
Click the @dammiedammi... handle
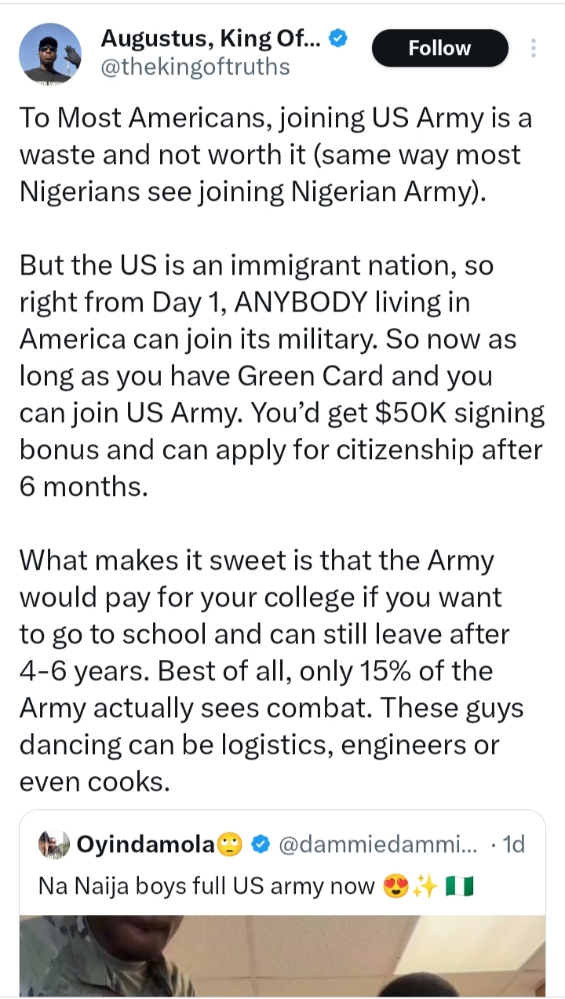377,844
